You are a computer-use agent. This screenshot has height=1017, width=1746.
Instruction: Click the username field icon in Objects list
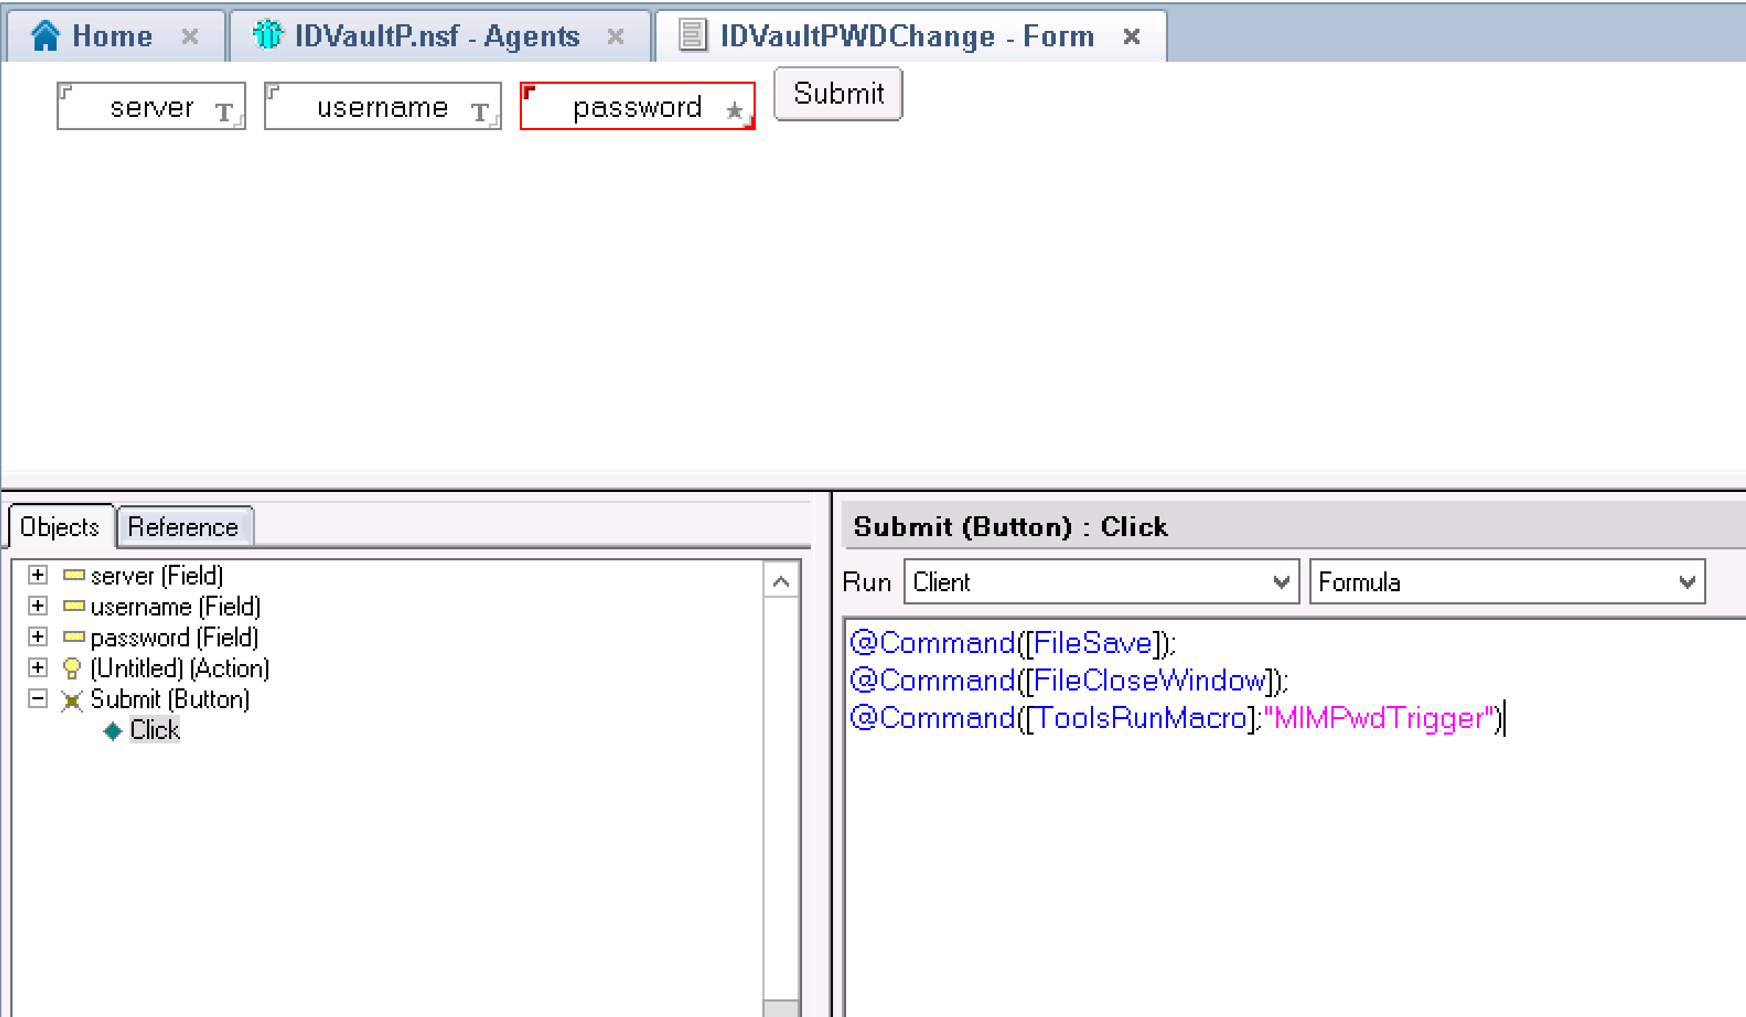coord(74,606)
